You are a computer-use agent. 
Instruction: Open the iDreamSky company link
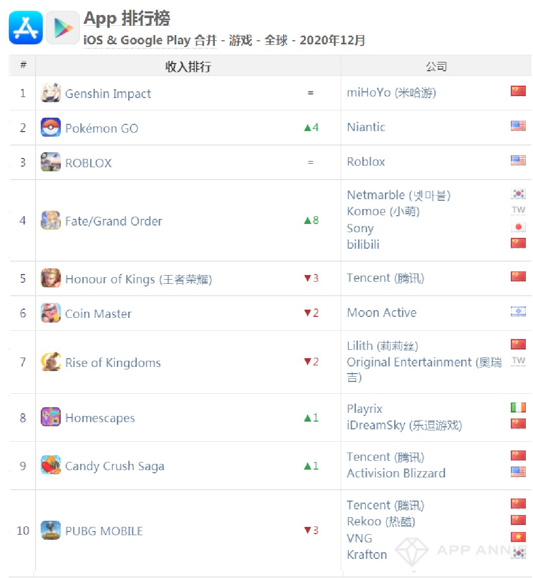[x=404, y=425]
